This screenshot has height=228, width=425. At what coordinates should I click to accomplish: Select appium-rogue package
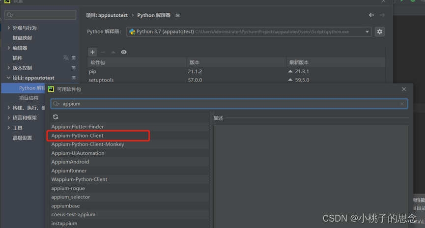point(129,188)
